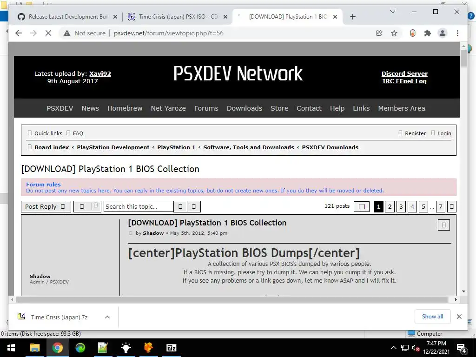Click the orange extension icon in toolbar
Viewport: 476px width, 357px height.
(413, 33)
